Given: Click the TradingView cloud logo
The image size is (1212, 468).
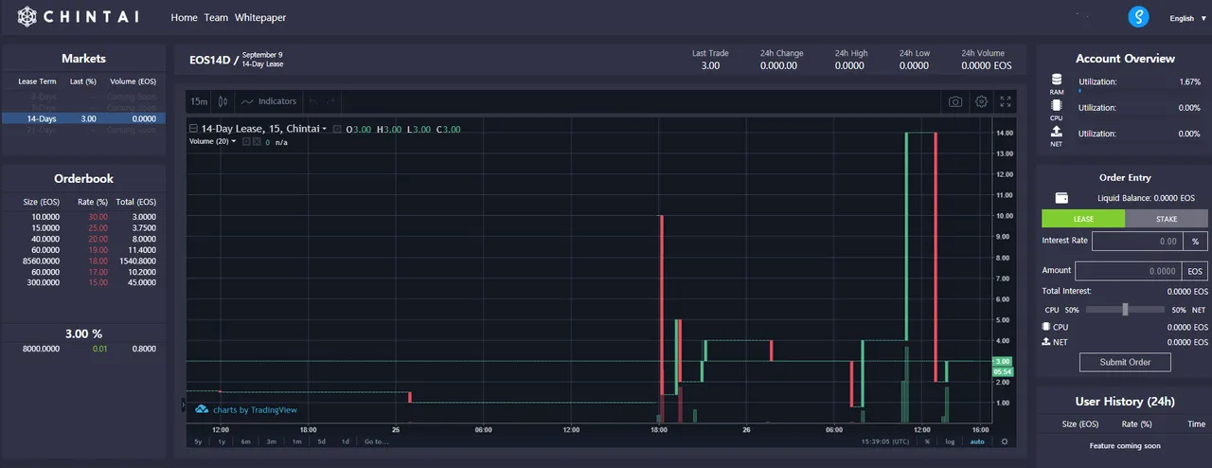Looking at the screenshot, I should (x=202, y=410).
